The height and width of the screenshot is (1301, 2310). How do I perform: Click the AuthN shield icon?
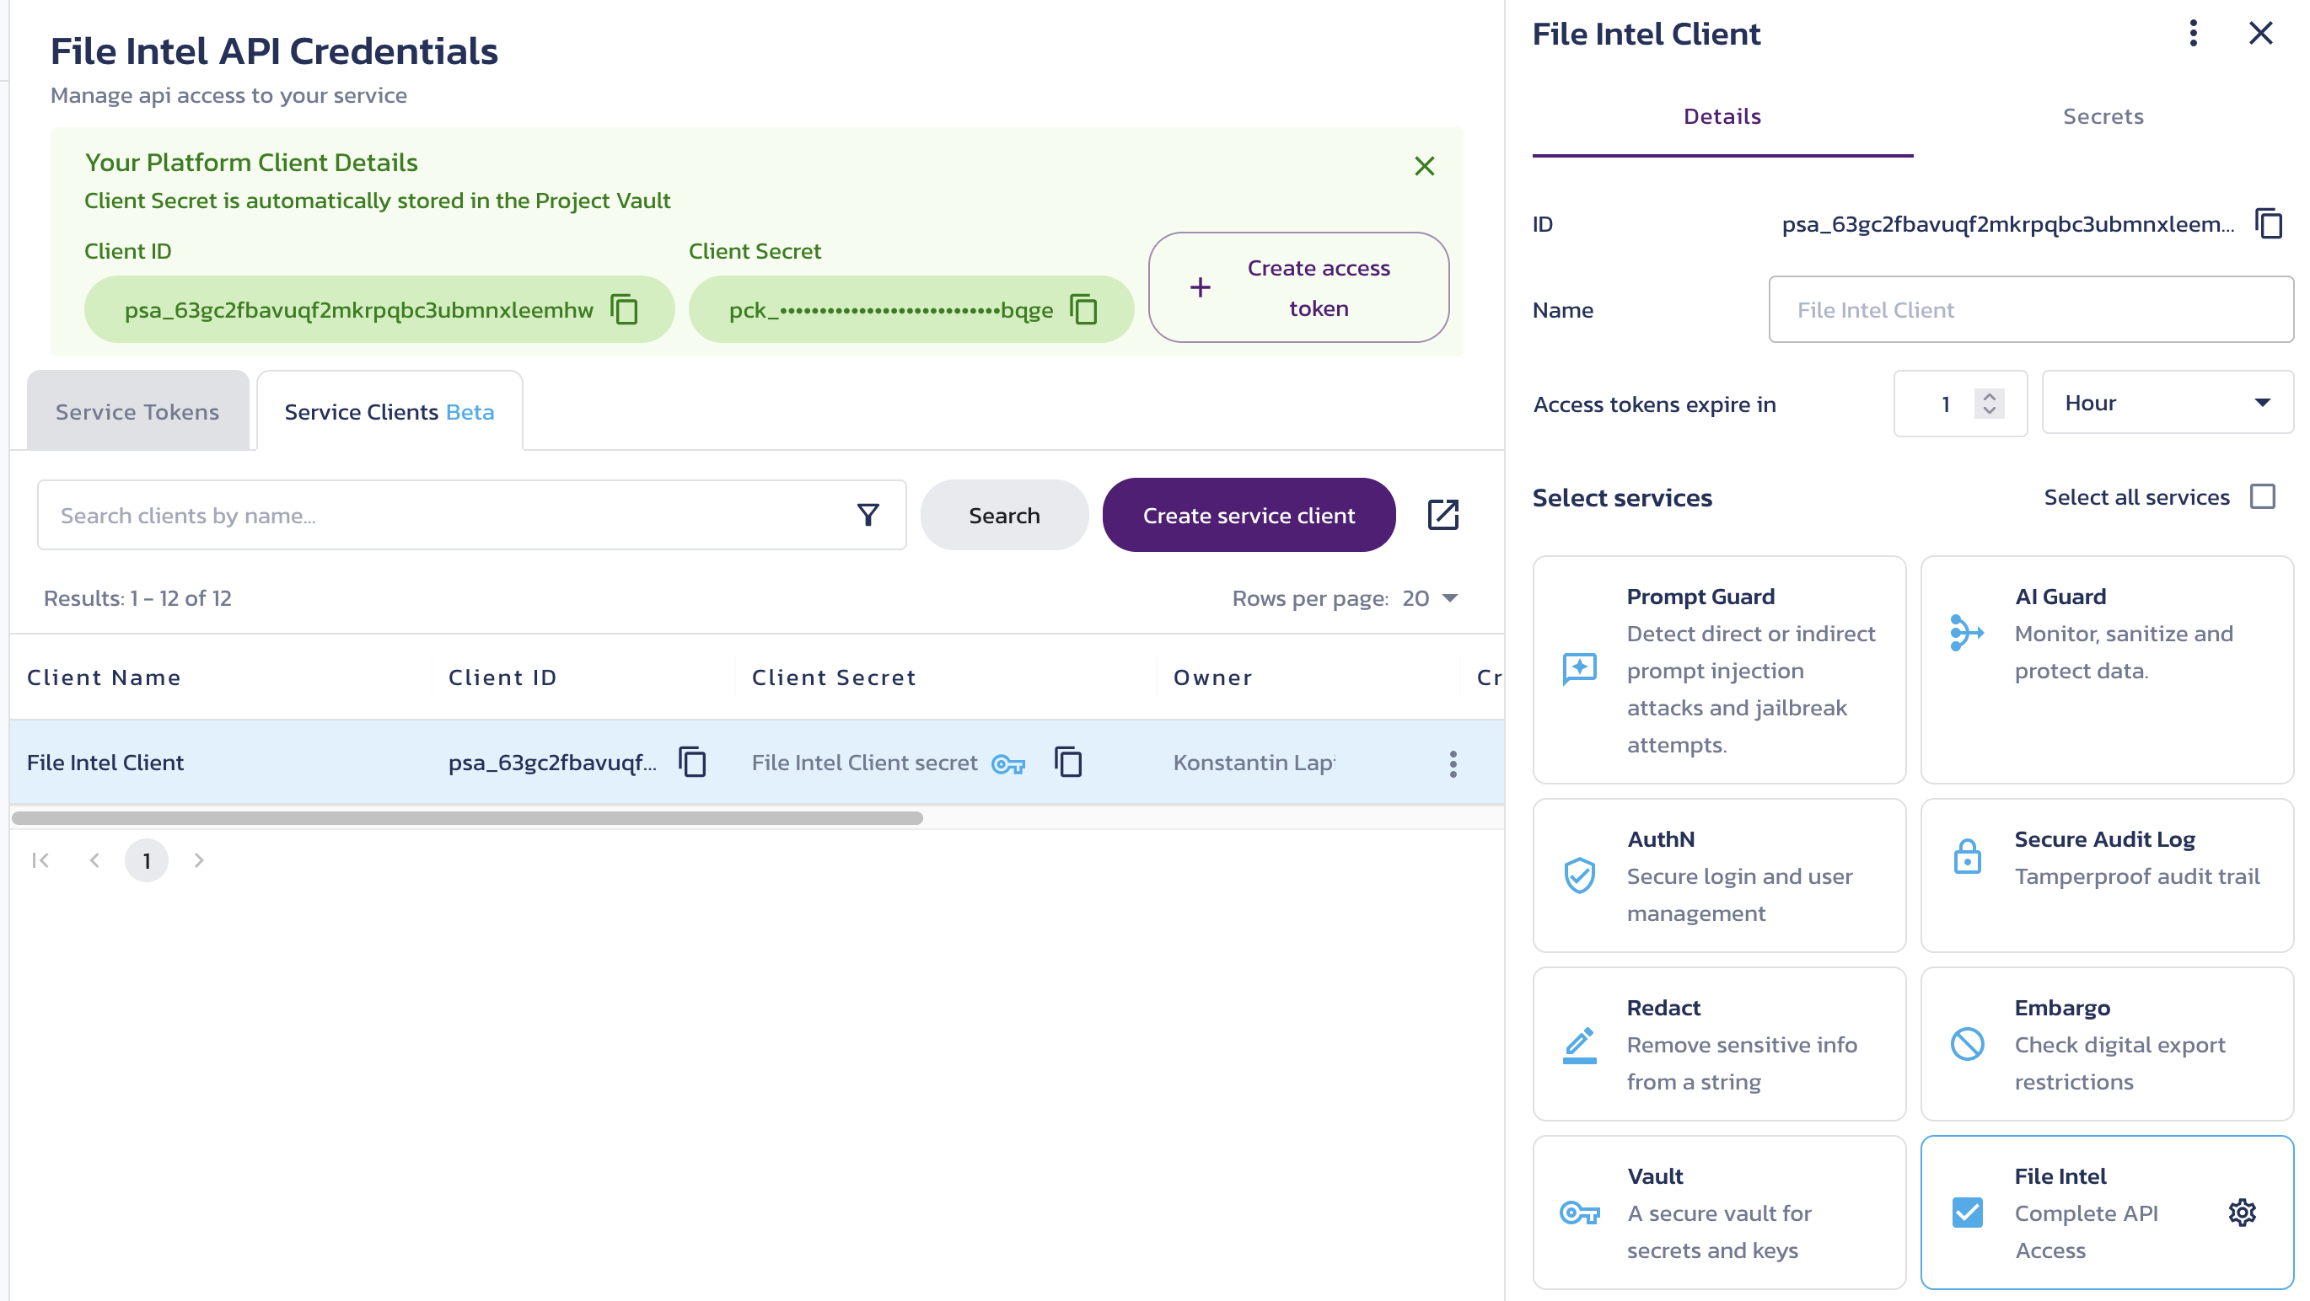point(1579,876)
